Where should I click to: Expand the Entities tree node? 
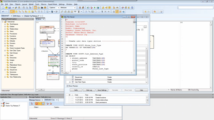click(x=5, y=27)
